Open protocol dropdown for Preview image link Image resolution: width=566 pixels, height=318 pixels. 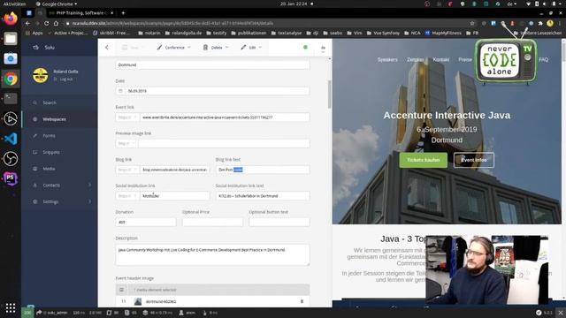tap(126, 143)
